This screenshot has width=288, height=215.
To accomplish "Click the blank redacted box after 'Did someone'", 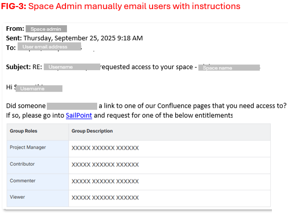I will point(72,106).
